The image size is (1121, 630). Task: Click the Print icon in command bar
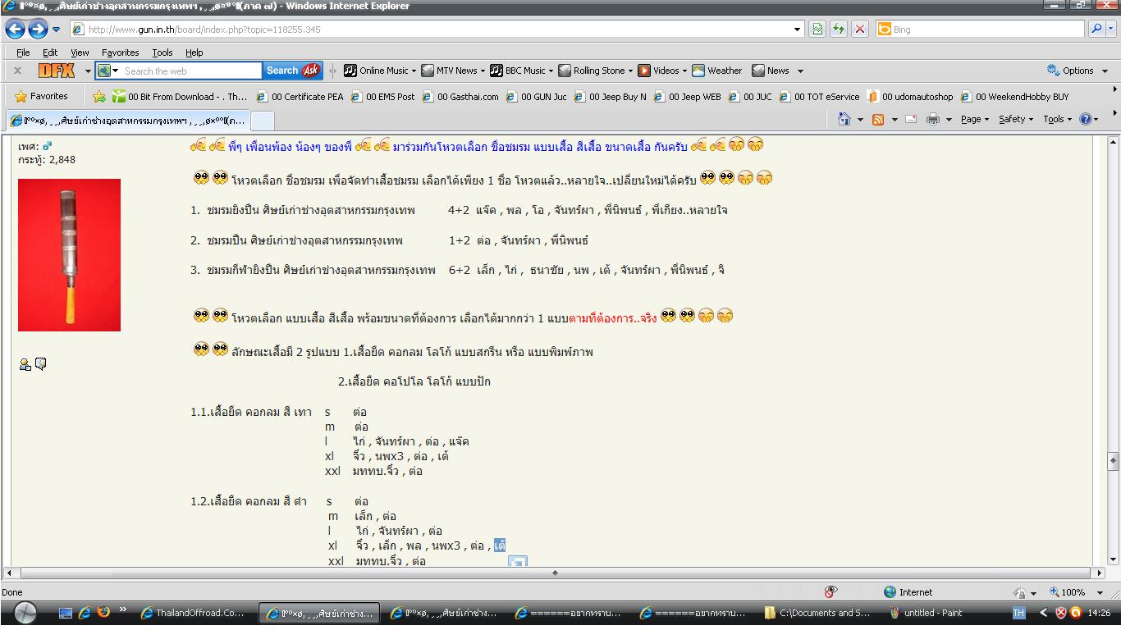tap(933, 119)
